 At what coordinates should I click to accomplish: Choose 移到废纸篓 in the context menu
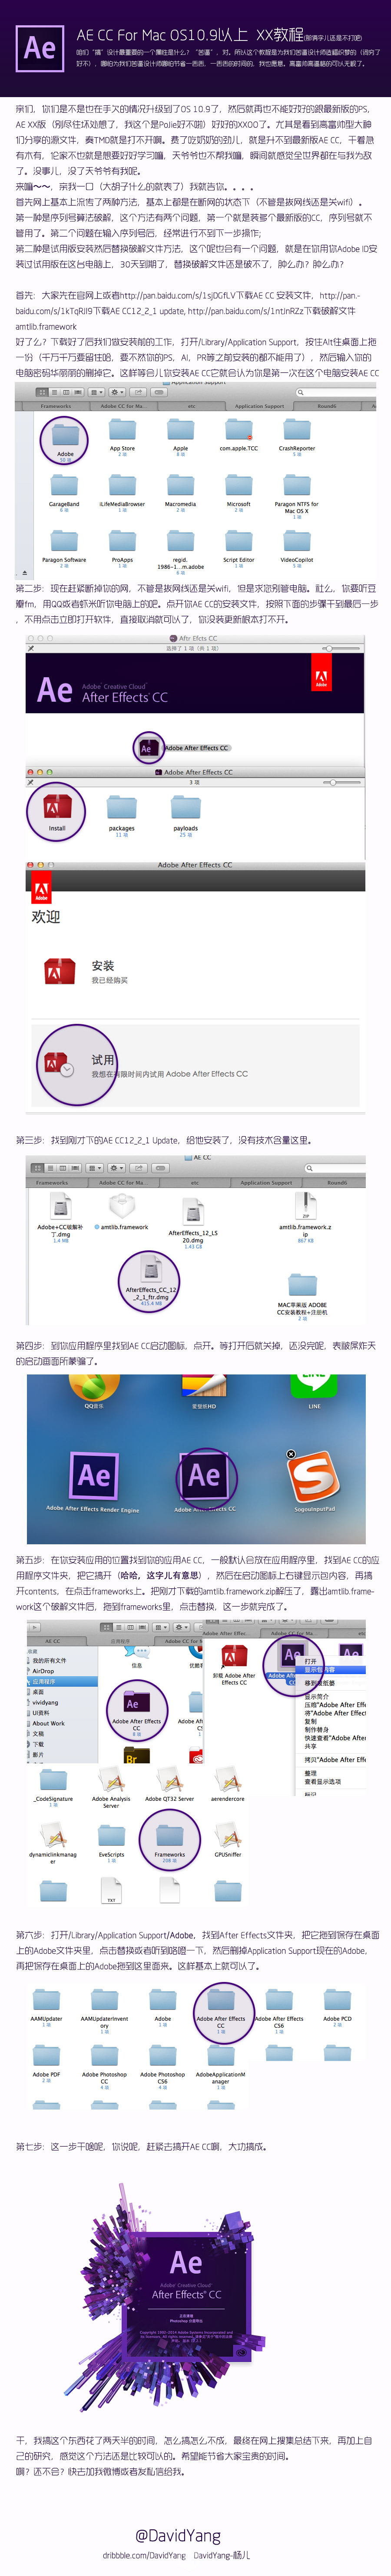pos(319,1683)
